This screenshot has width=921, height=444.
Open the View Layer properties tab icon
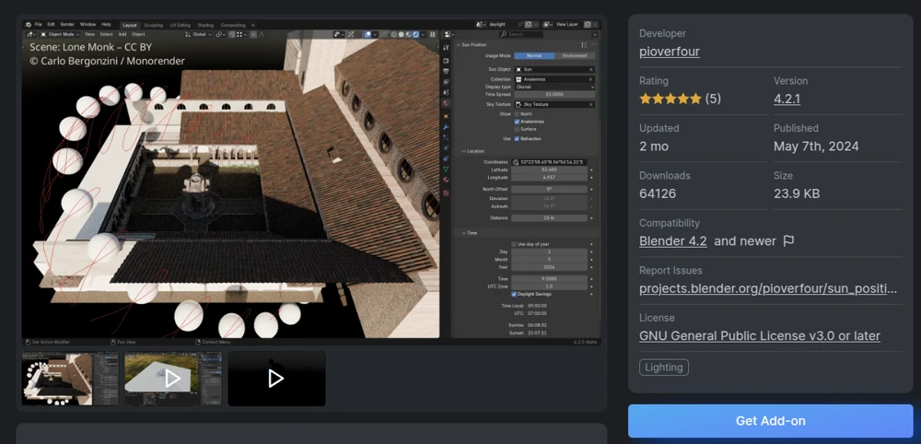446,82
